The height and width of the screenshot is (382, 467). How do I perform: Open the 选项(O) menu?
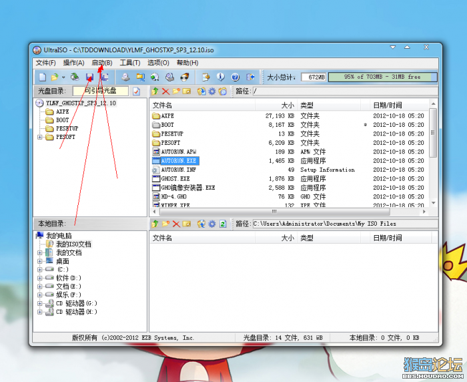tap(158, 63)
